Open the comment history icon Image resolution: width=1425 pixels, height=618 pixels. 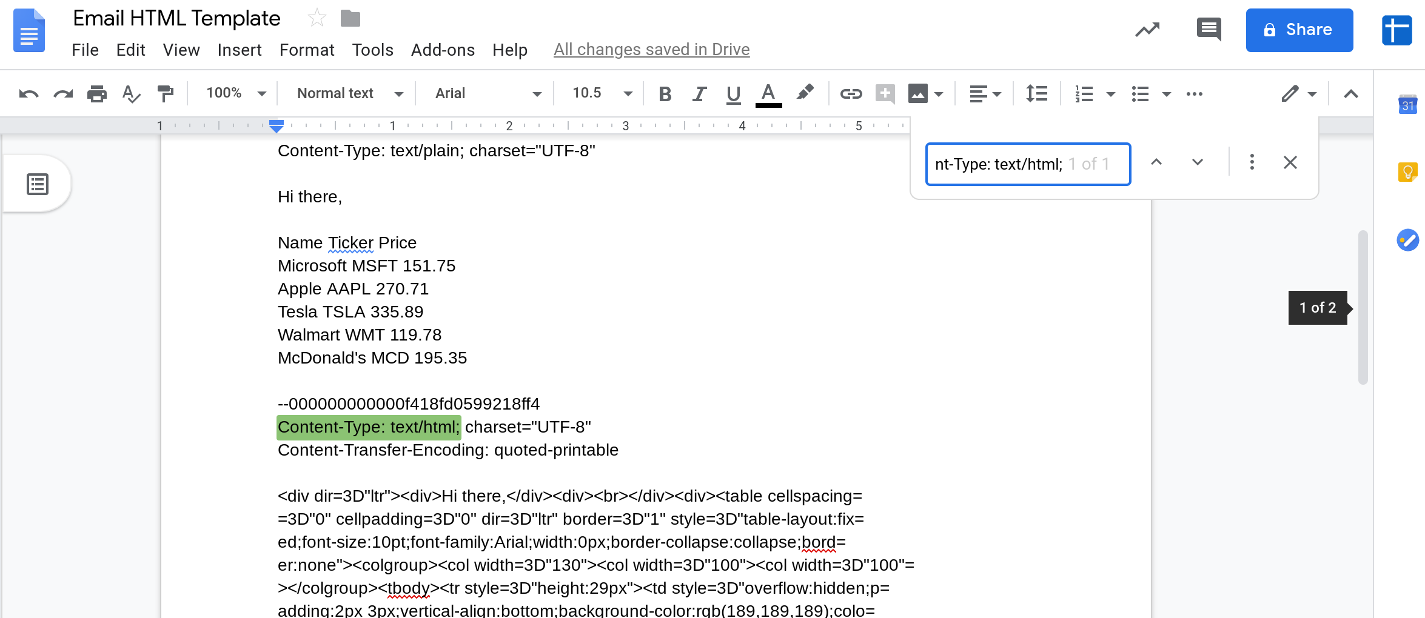click(x=1209, y=30)
